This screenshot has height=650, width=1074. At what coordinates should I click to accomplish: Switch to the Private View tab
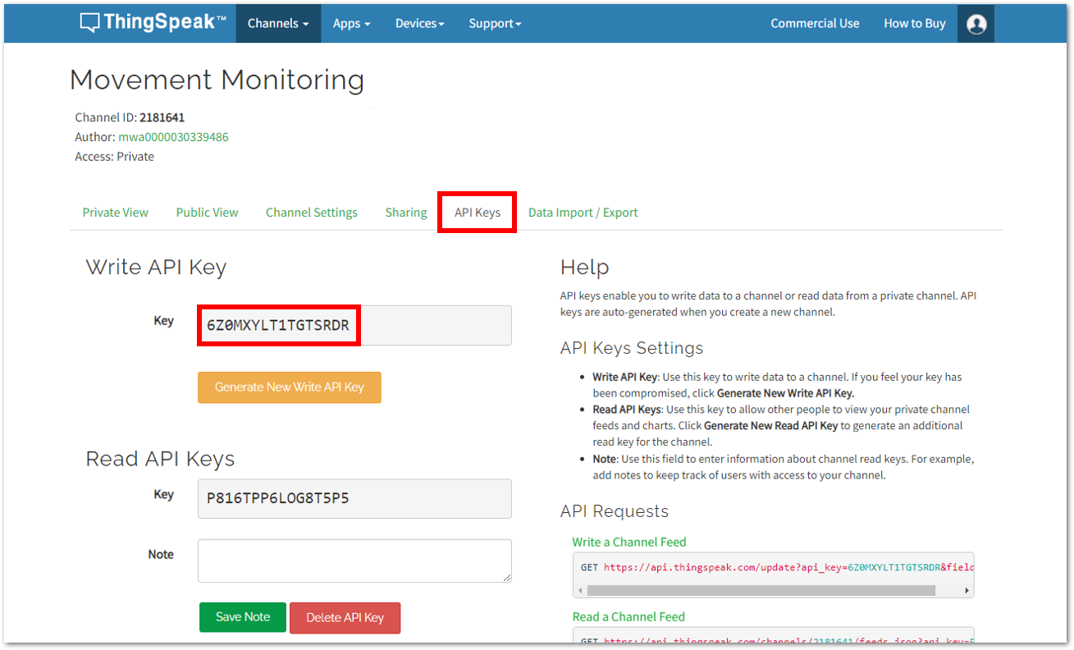(x=116, y=213)
